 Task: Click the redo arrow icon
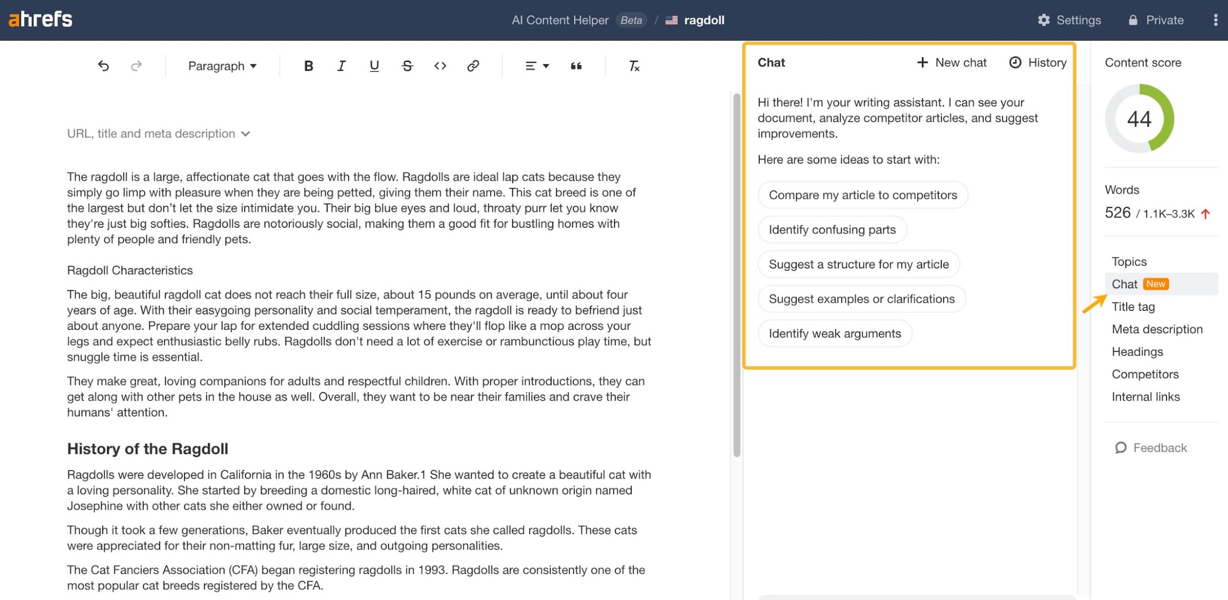coord(137,66)
